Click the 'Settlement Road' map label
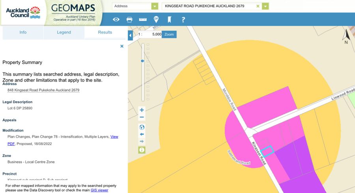Image resolution: width=355 pixels, height=193 pixels. pos(239,158)
